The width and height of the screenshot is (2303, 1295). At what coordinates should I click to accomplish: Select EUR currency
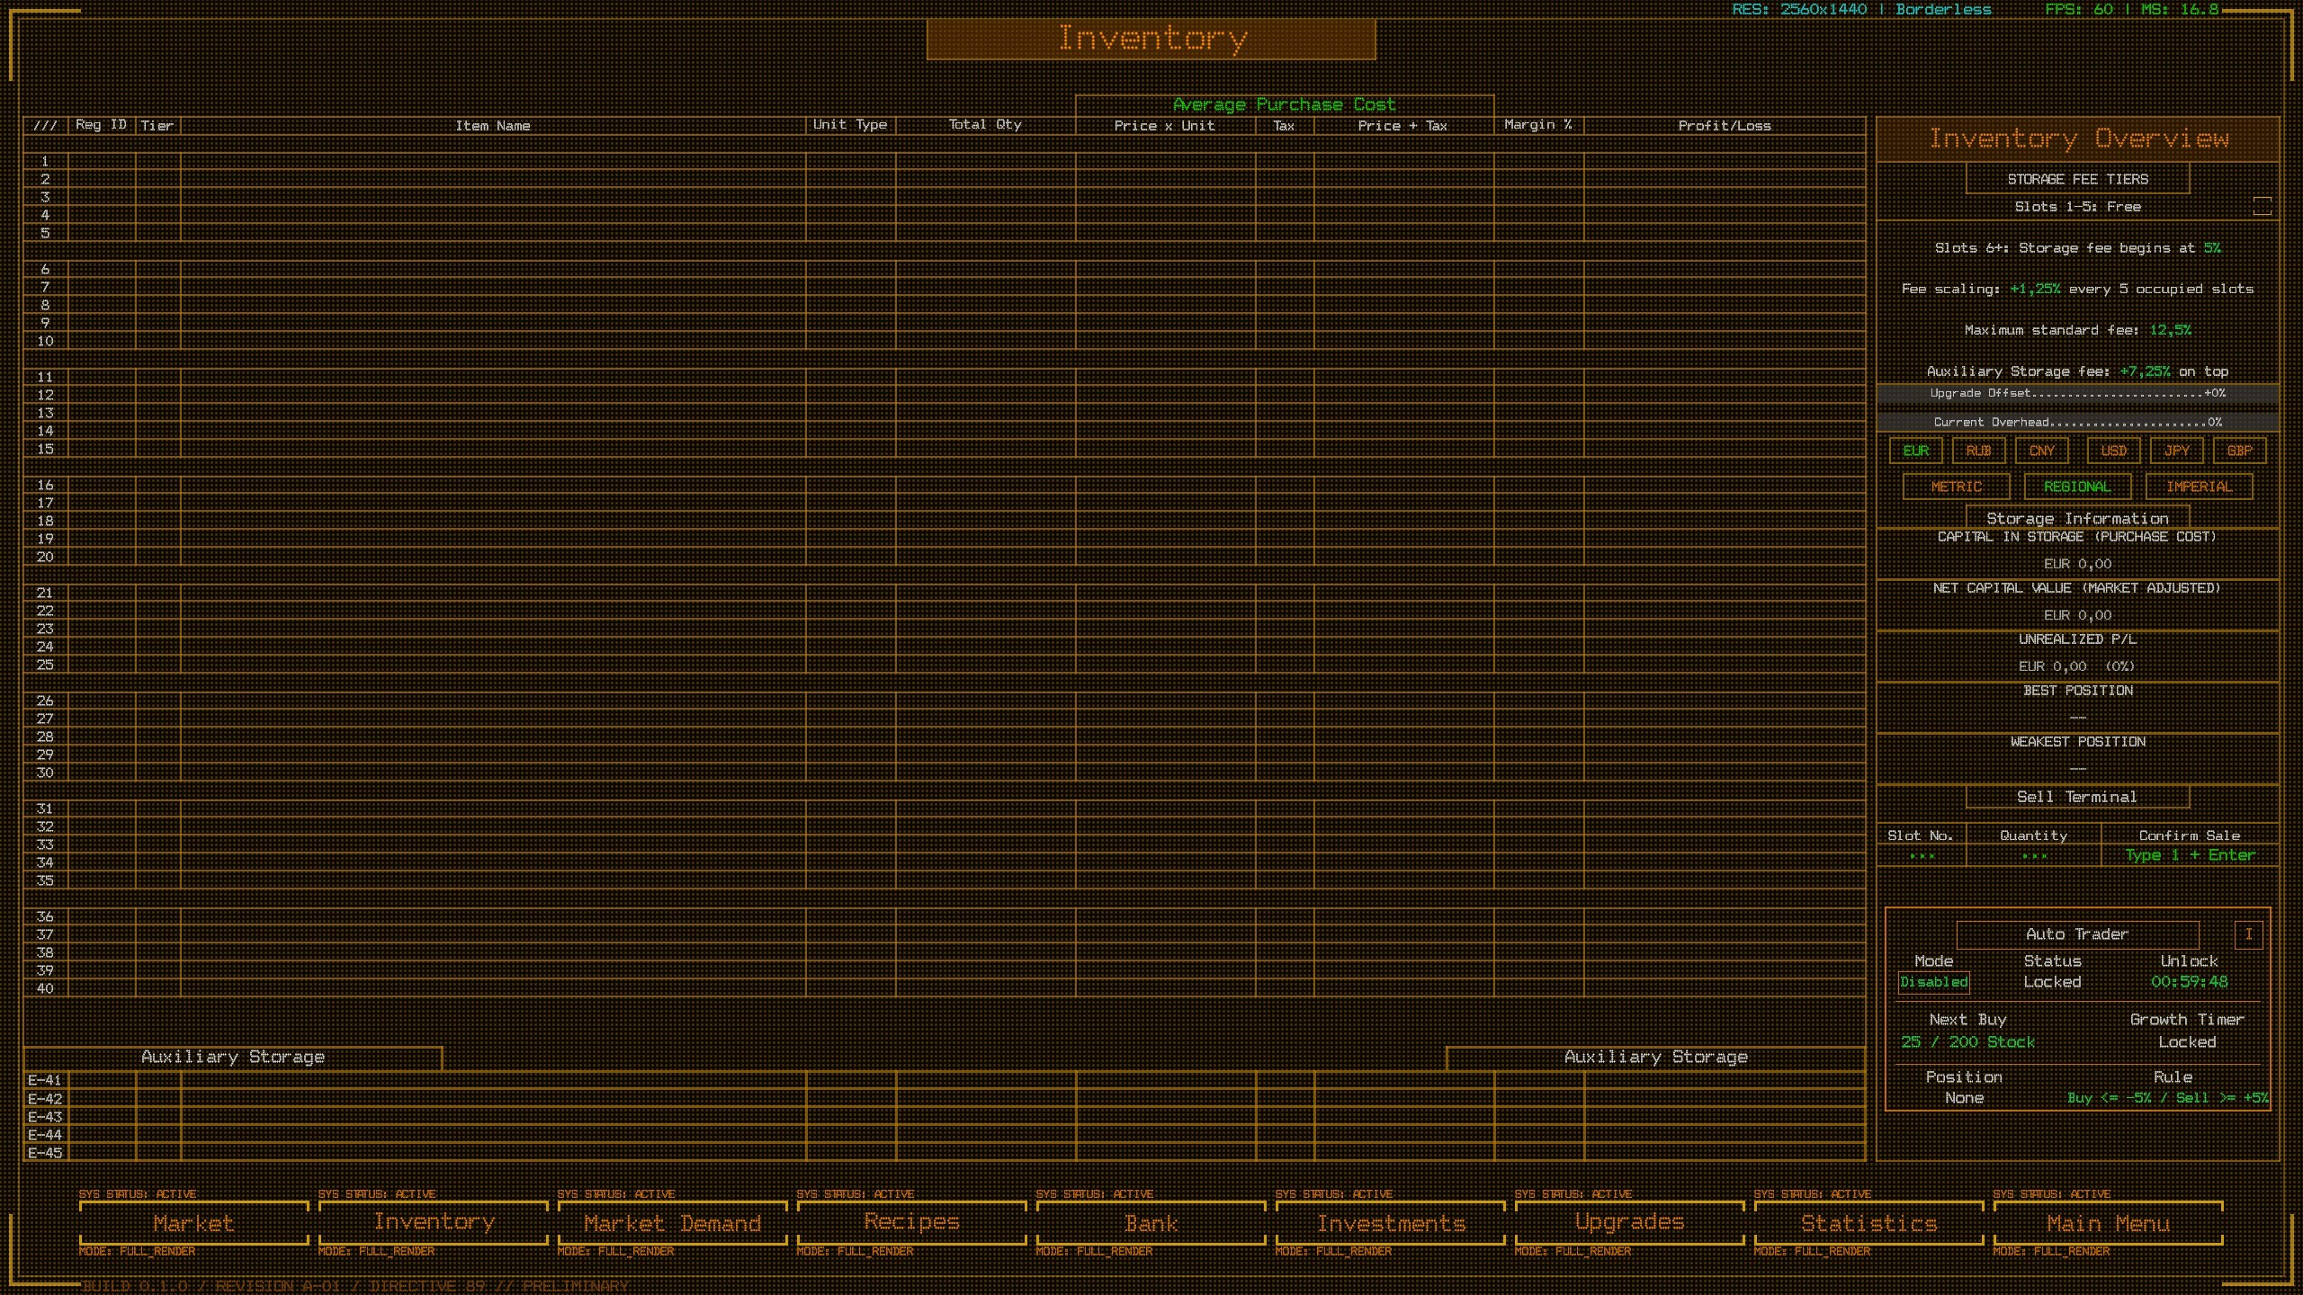click(1915, 451)
